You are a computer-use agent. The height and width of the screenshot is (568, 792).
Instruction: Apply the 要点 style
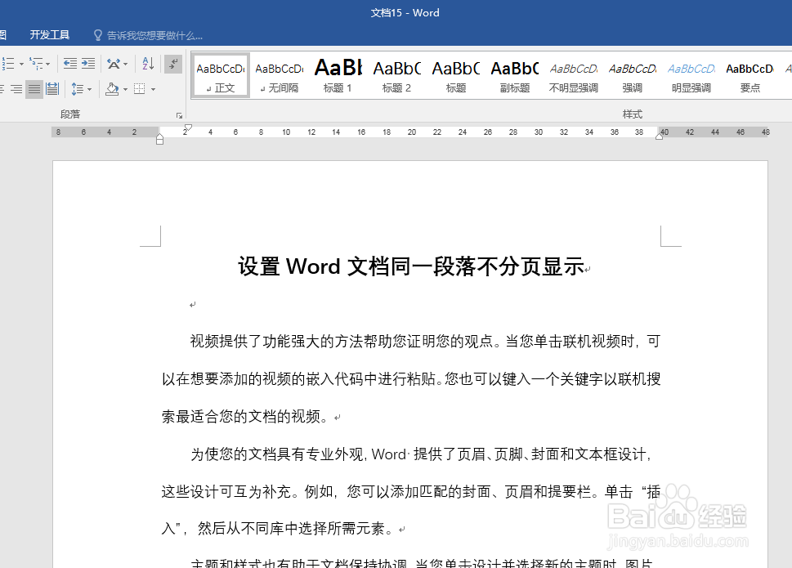coord(750,76)
